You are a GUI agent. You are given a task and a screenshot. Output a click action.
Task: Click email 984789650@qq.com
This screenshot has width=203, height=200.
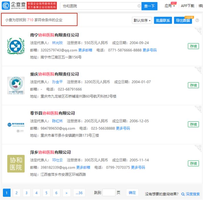[58, 128]
